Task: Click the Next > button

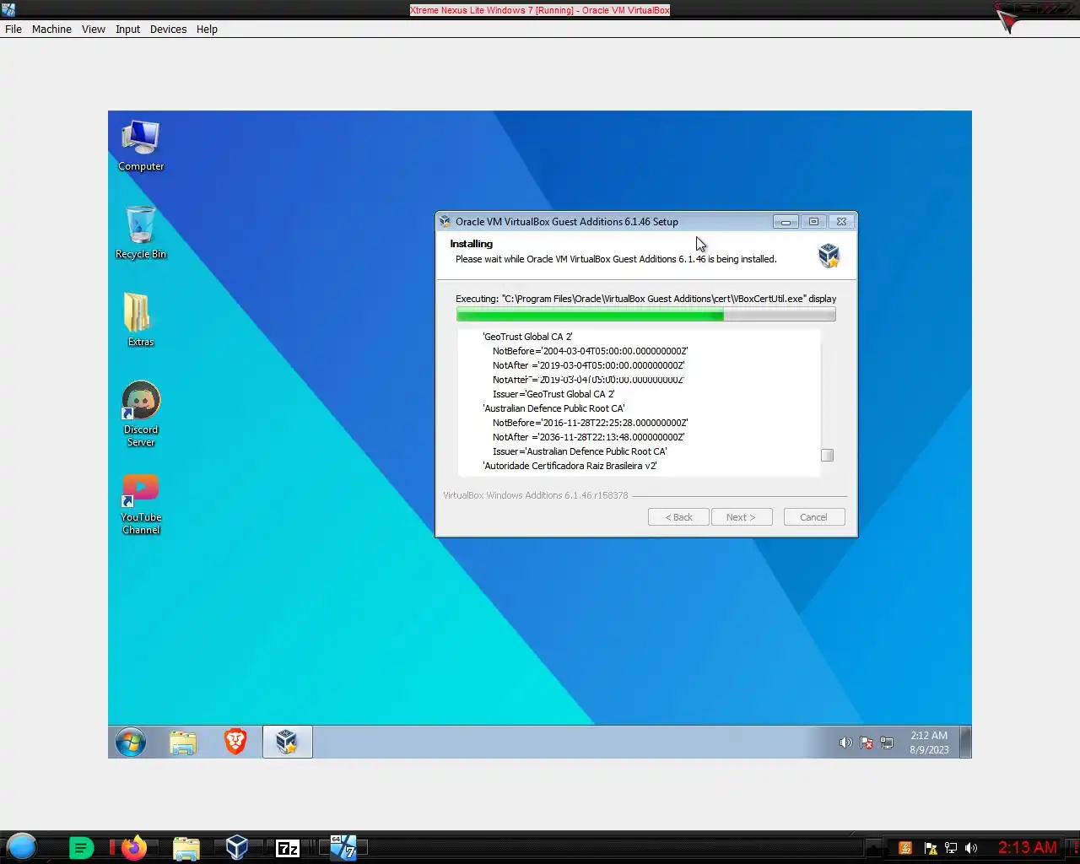Action: (x=741, y=517)
